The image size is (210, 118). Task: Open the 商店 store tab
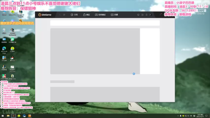click(x=87, y=15)
